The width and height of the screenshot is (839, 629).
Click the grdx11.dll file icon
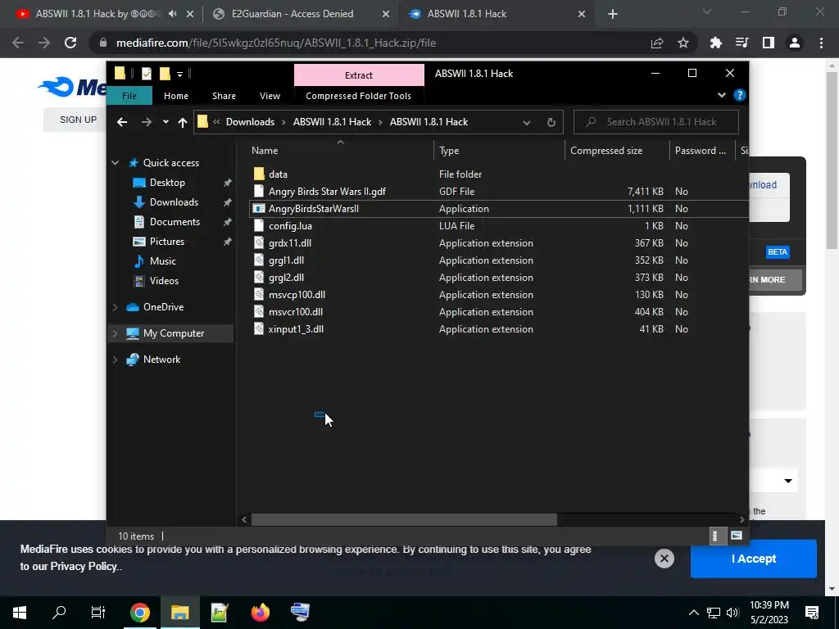[259, 242]
